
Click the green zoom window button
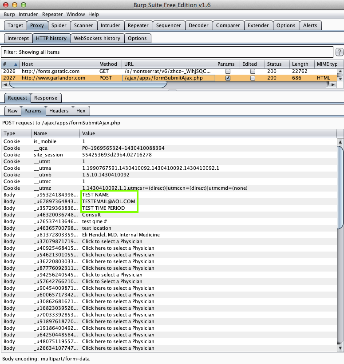[x=23, y=5]
